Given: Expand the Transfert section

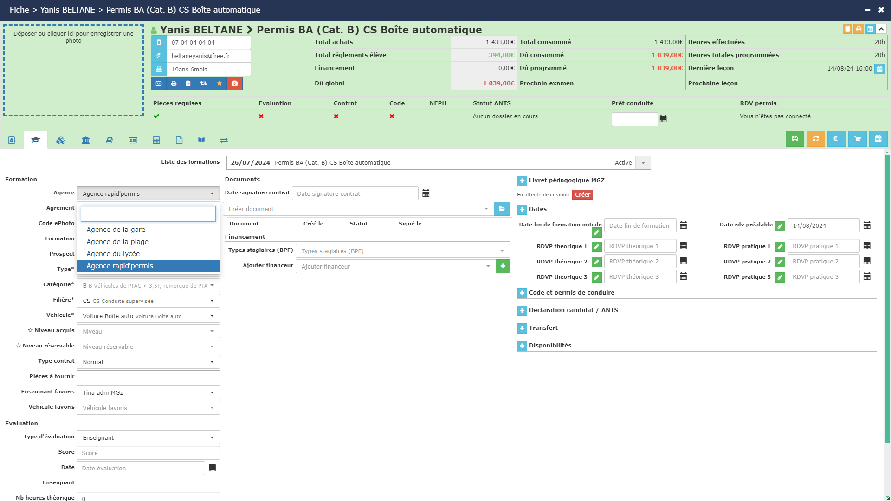Looking at the screenshot, I should 522,328.
